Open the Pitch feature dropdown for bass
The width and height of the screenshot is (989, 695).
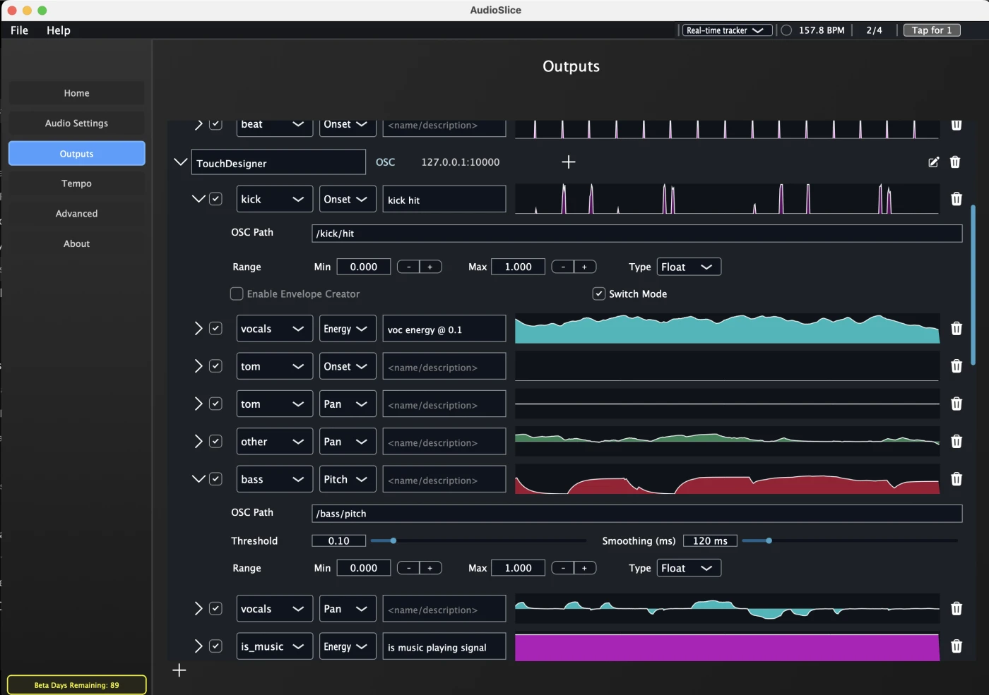pyautogui.click(x=348, y=479)
